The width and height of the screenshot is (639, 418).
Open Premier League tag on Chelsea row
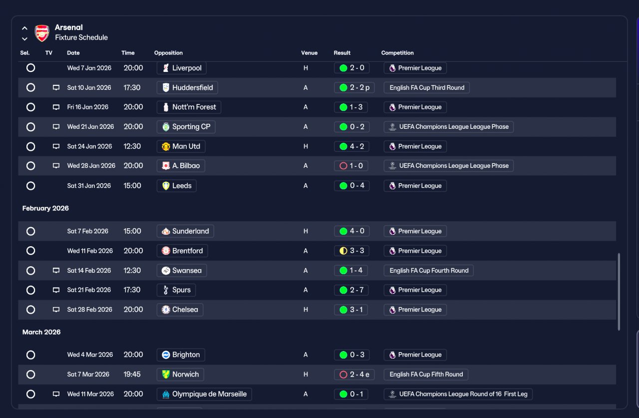click(x=415, y=310)
